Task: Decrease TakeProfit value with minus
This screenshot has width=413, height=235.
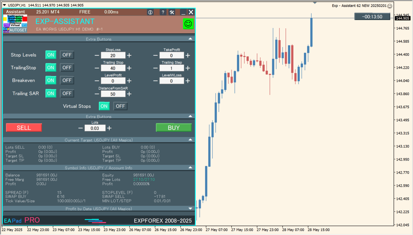Action: (x=156, y=55)
